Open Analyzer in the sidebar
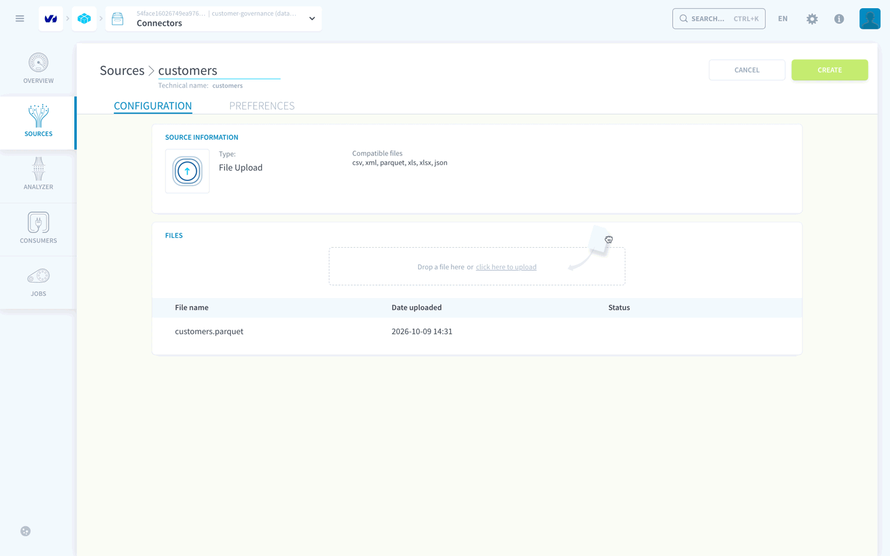 click(38, 175)
